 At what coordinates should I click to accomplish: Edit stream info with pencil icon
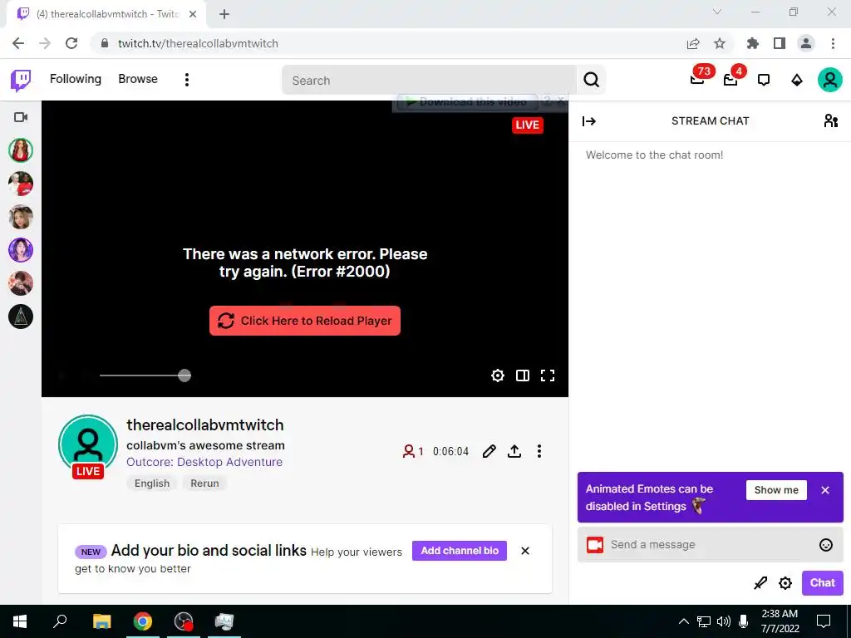pyautogui.click(x=489, y=451)
